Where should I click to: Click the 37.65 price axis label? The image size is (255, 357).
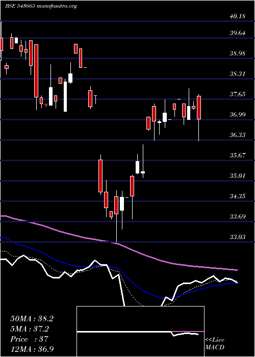[x=238, y=94]
